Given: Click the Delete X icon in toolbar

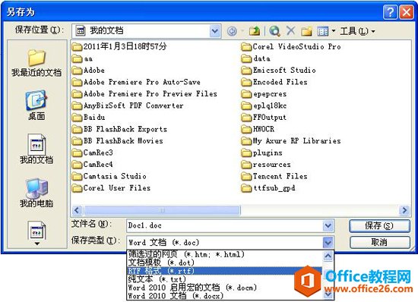Looking at the screenshot, I should pos(290,31).
